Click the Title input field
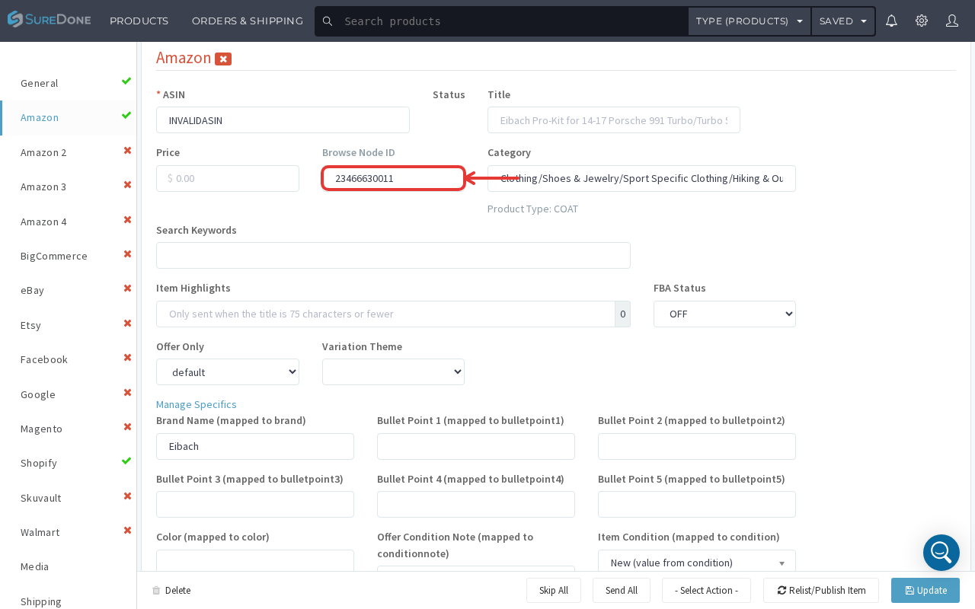 click(x=614, y=120)
